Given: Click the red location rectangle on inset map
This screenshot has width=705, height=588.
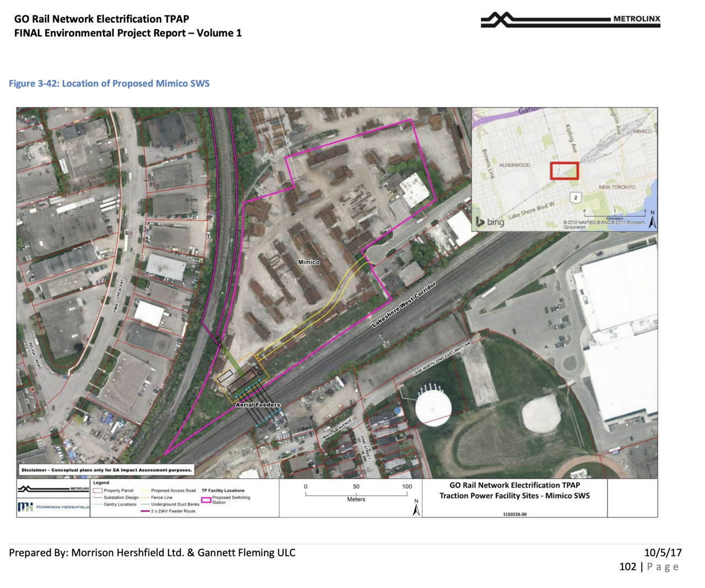Looking at the screenshot, I should point(565,171).
